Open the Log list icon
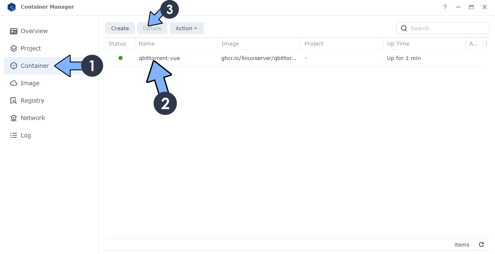 (14, 135)
